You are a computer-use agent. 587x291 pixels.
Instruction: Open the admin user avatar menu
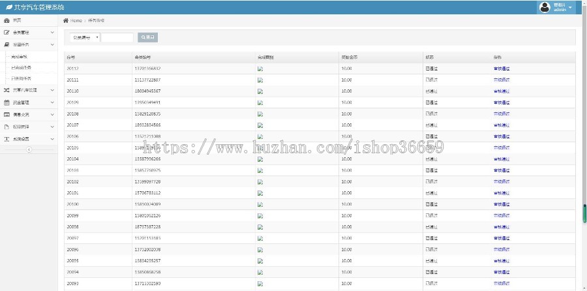(x=545, y=7)
